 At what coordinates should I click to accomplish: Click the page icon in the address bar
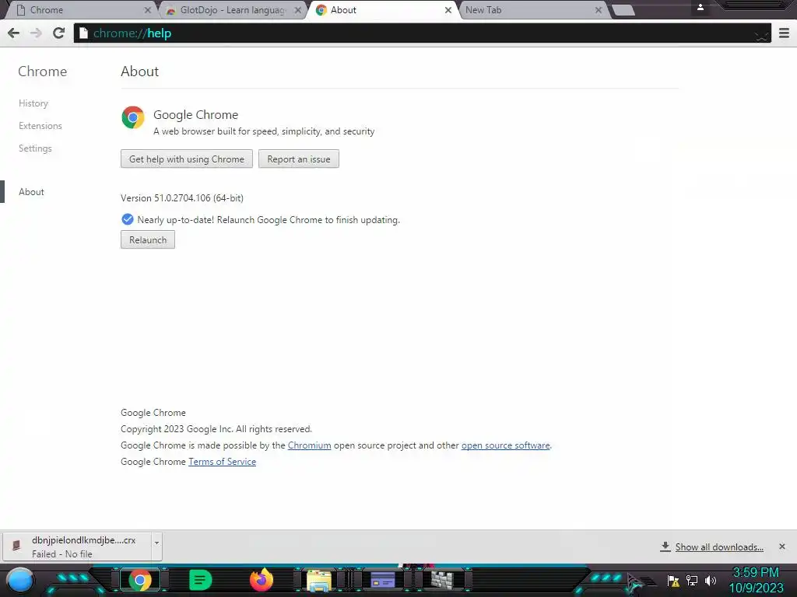pyautogui.click(x=83, y=33)
